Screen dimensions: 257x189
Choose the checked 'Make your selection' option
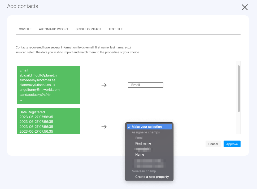click(x=149, y=127)
